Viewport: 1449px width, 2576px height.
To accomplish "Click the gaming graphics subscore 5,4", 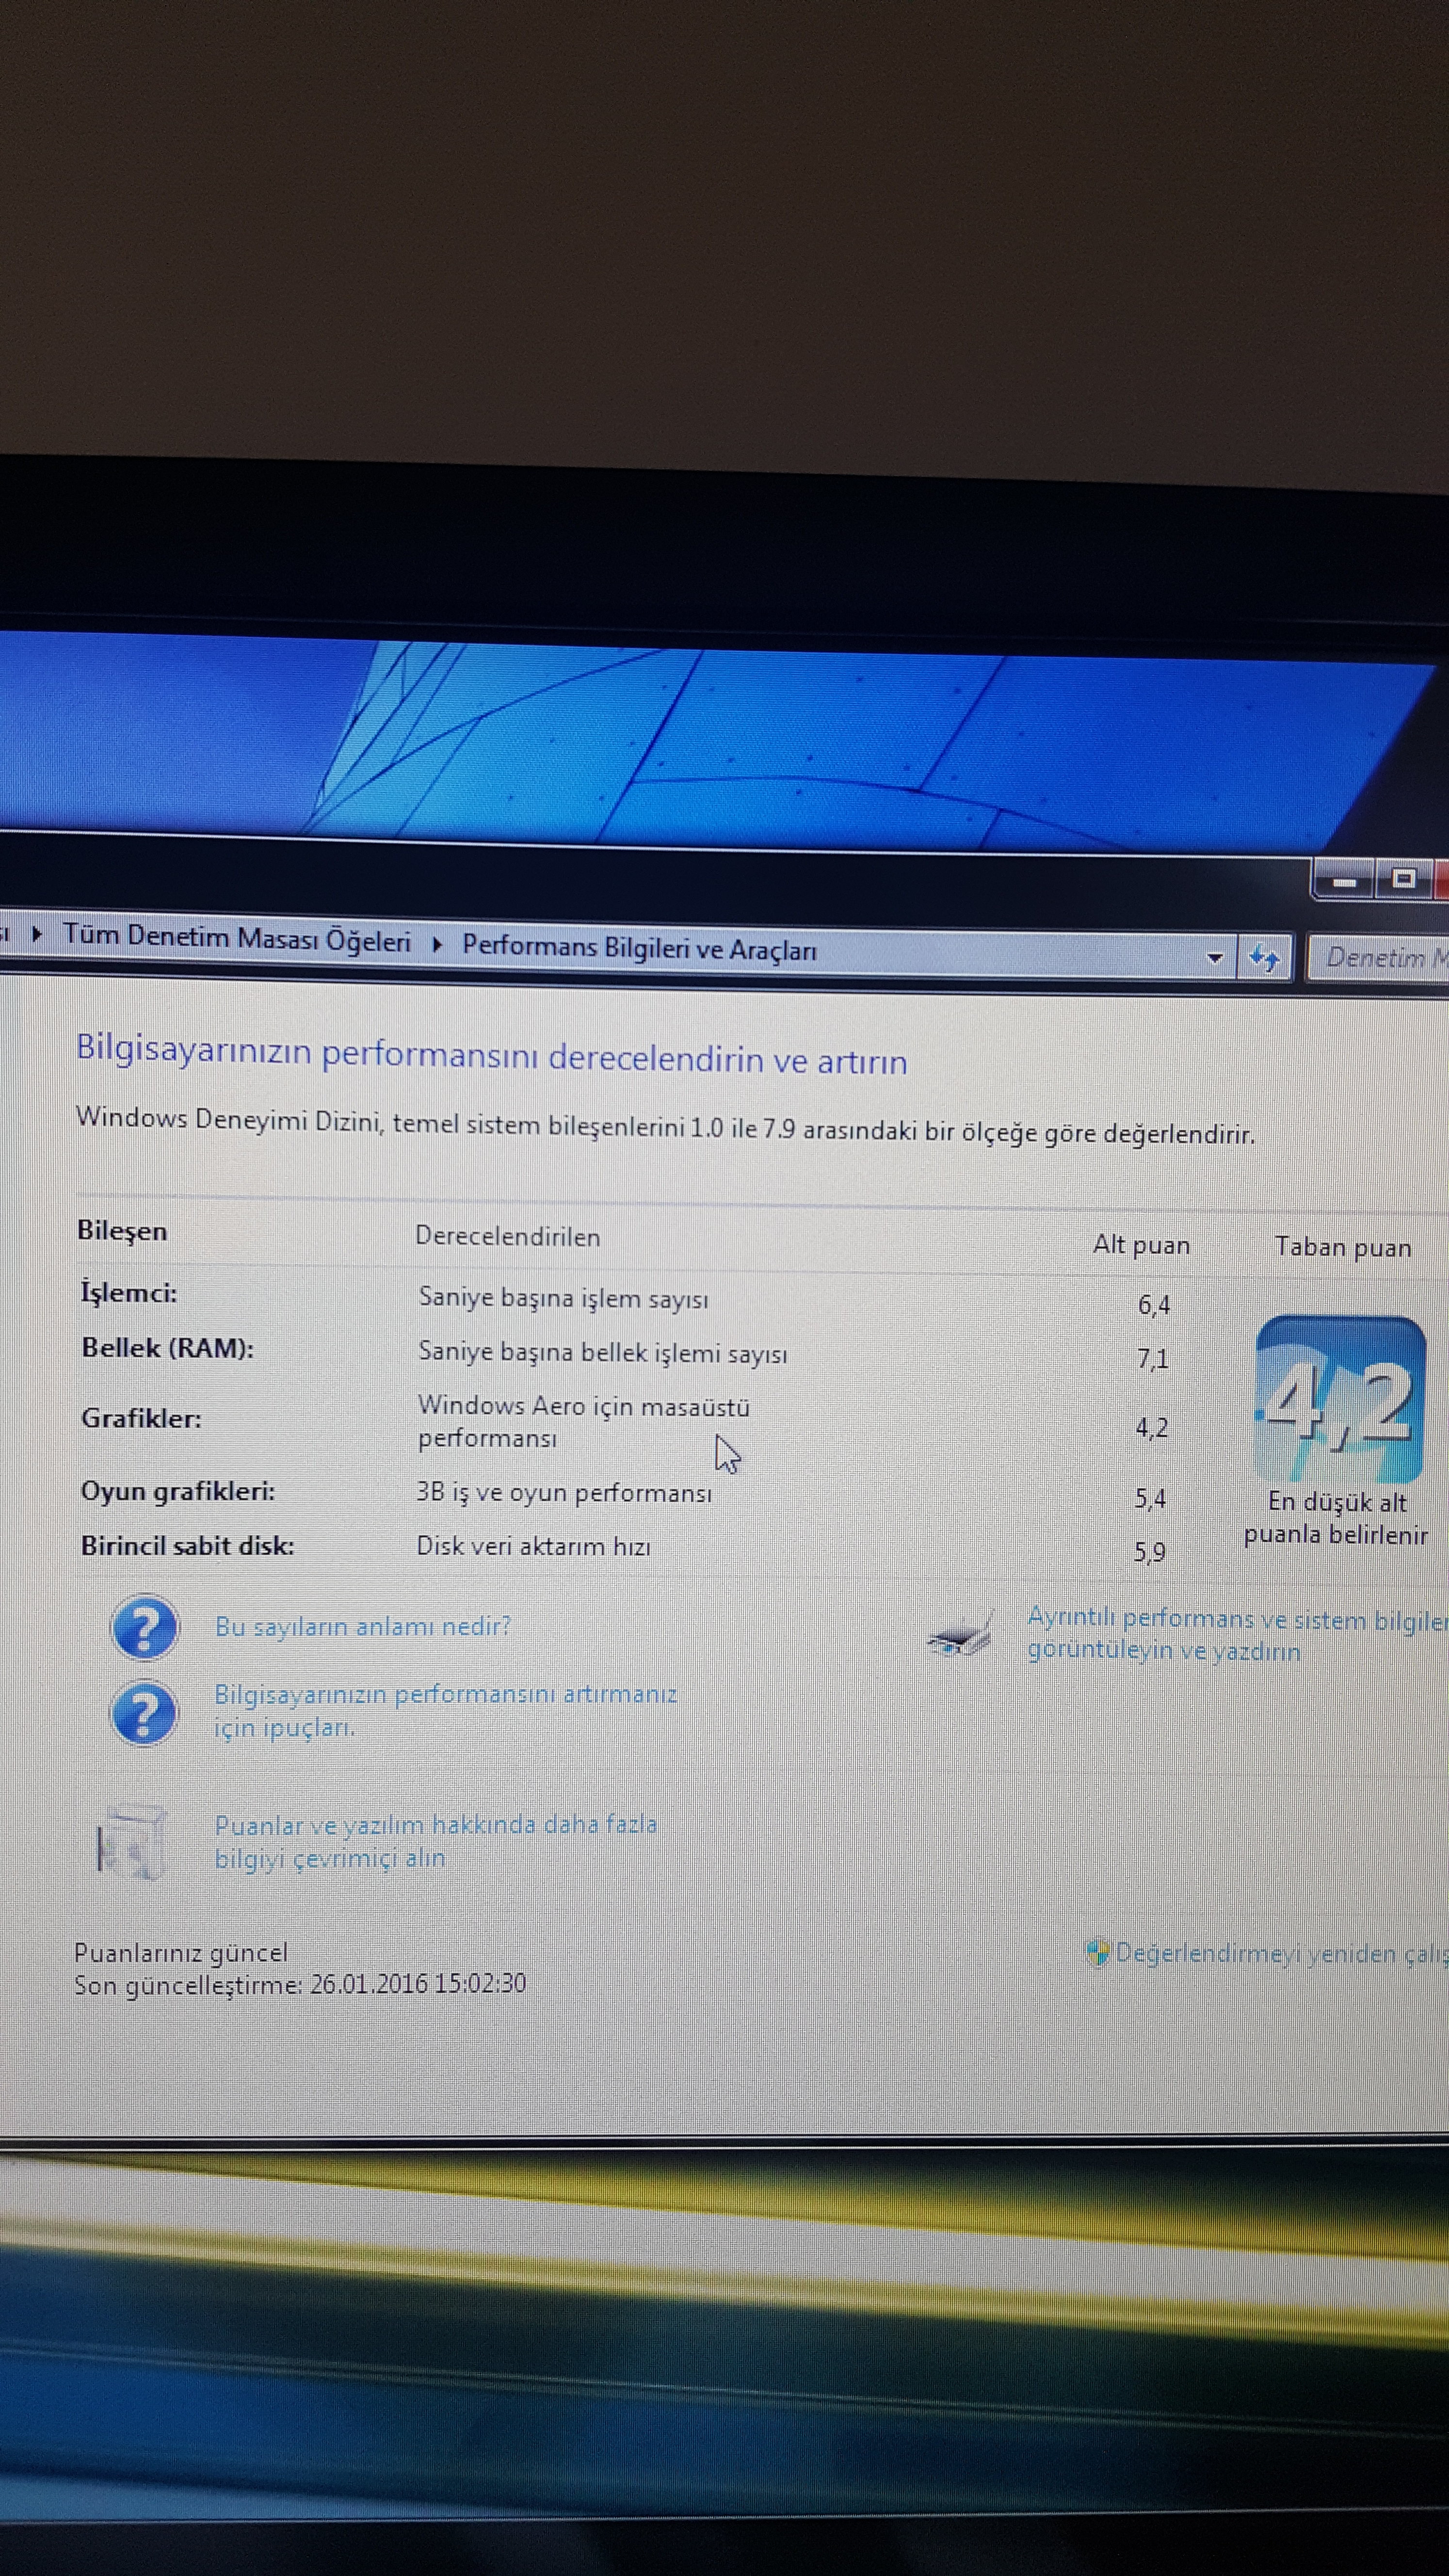I will pyautogui.click(x=1150, y=1498).
